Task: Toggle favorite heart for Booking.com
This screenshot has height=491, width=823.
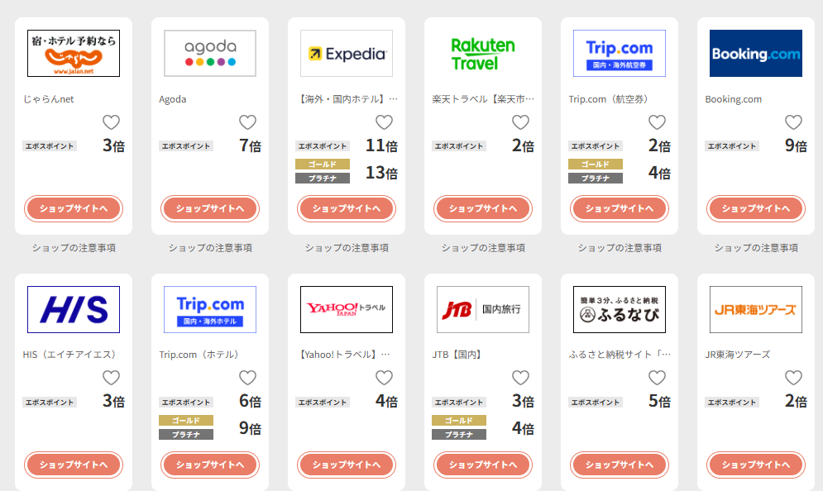Action: pyautogui.click(x=793, y=122)
